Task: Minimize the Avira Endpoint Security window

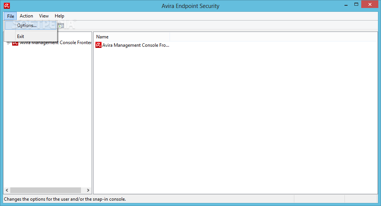Action: (x=346, y=5)
